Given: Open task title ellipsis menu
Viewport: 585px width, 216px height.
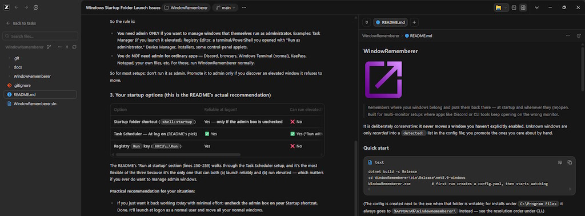Looking at the screenshot, I should pyautogui.click(x=244, y=7).
